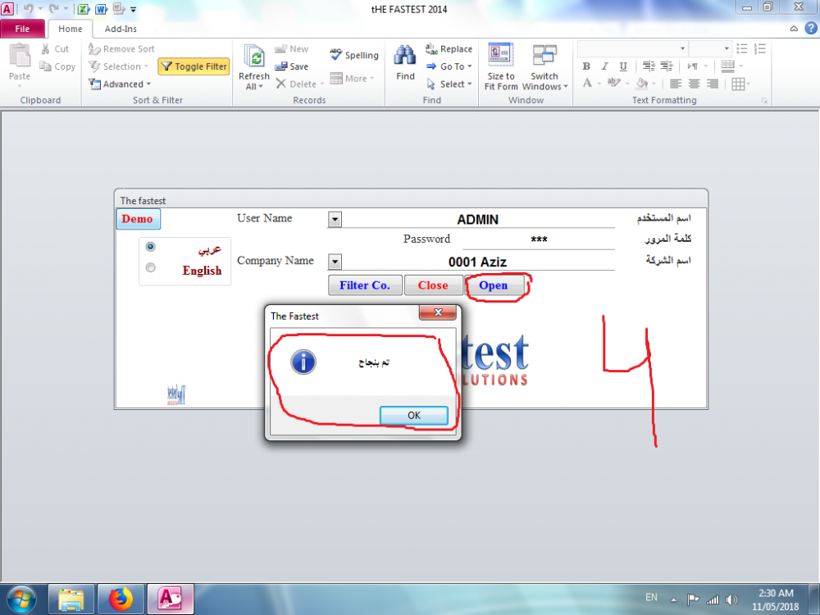
Task: Click the background fill color icon
Action: 642,83
